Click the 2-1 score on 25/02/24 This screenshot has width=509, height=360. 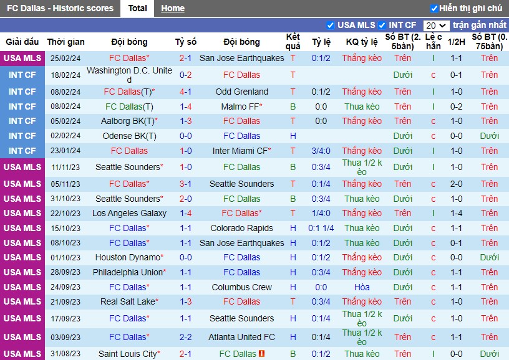coord(186,59)
